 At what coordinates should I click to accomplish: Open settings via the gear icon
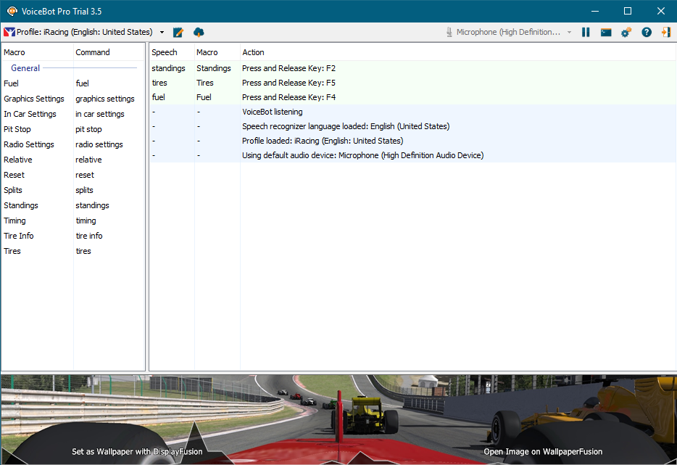tap(626, 33)
